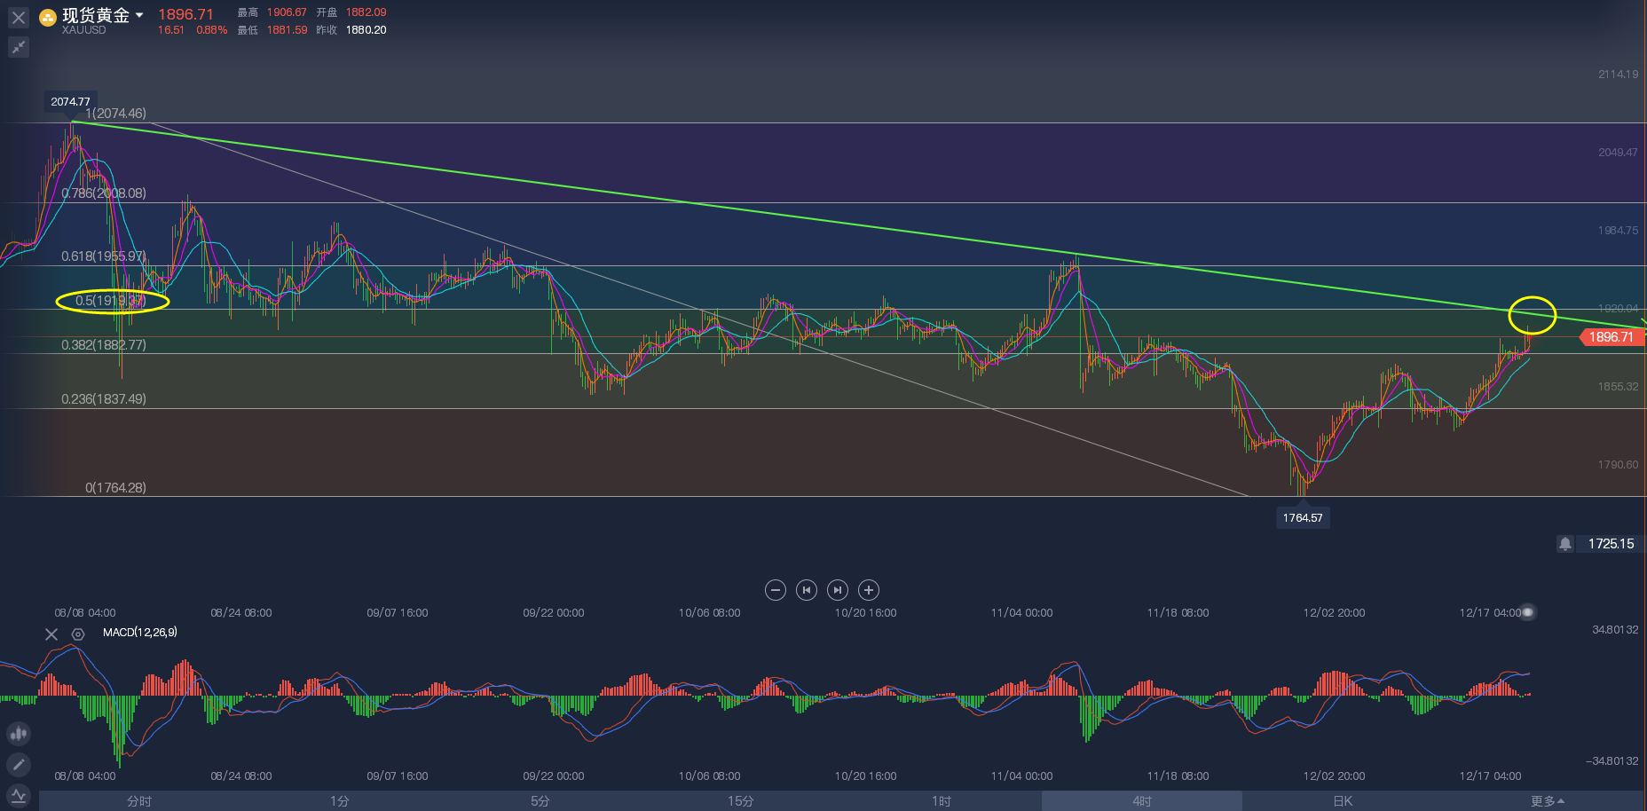The image size is (1647, 811).
Task: Switch to 分时 timeframe tab
Action: [x=139, y=801]
